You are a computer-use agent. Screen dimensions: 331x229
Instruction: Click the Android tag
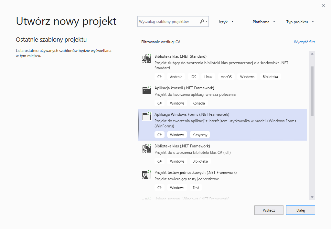point(176,77)
